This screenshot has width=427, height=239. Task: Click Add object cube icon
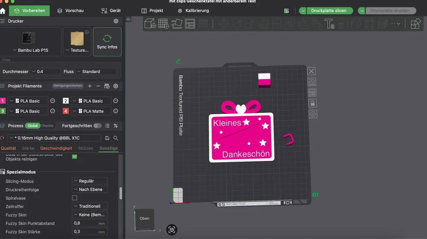pyautogui.click(x=150, y=24)
